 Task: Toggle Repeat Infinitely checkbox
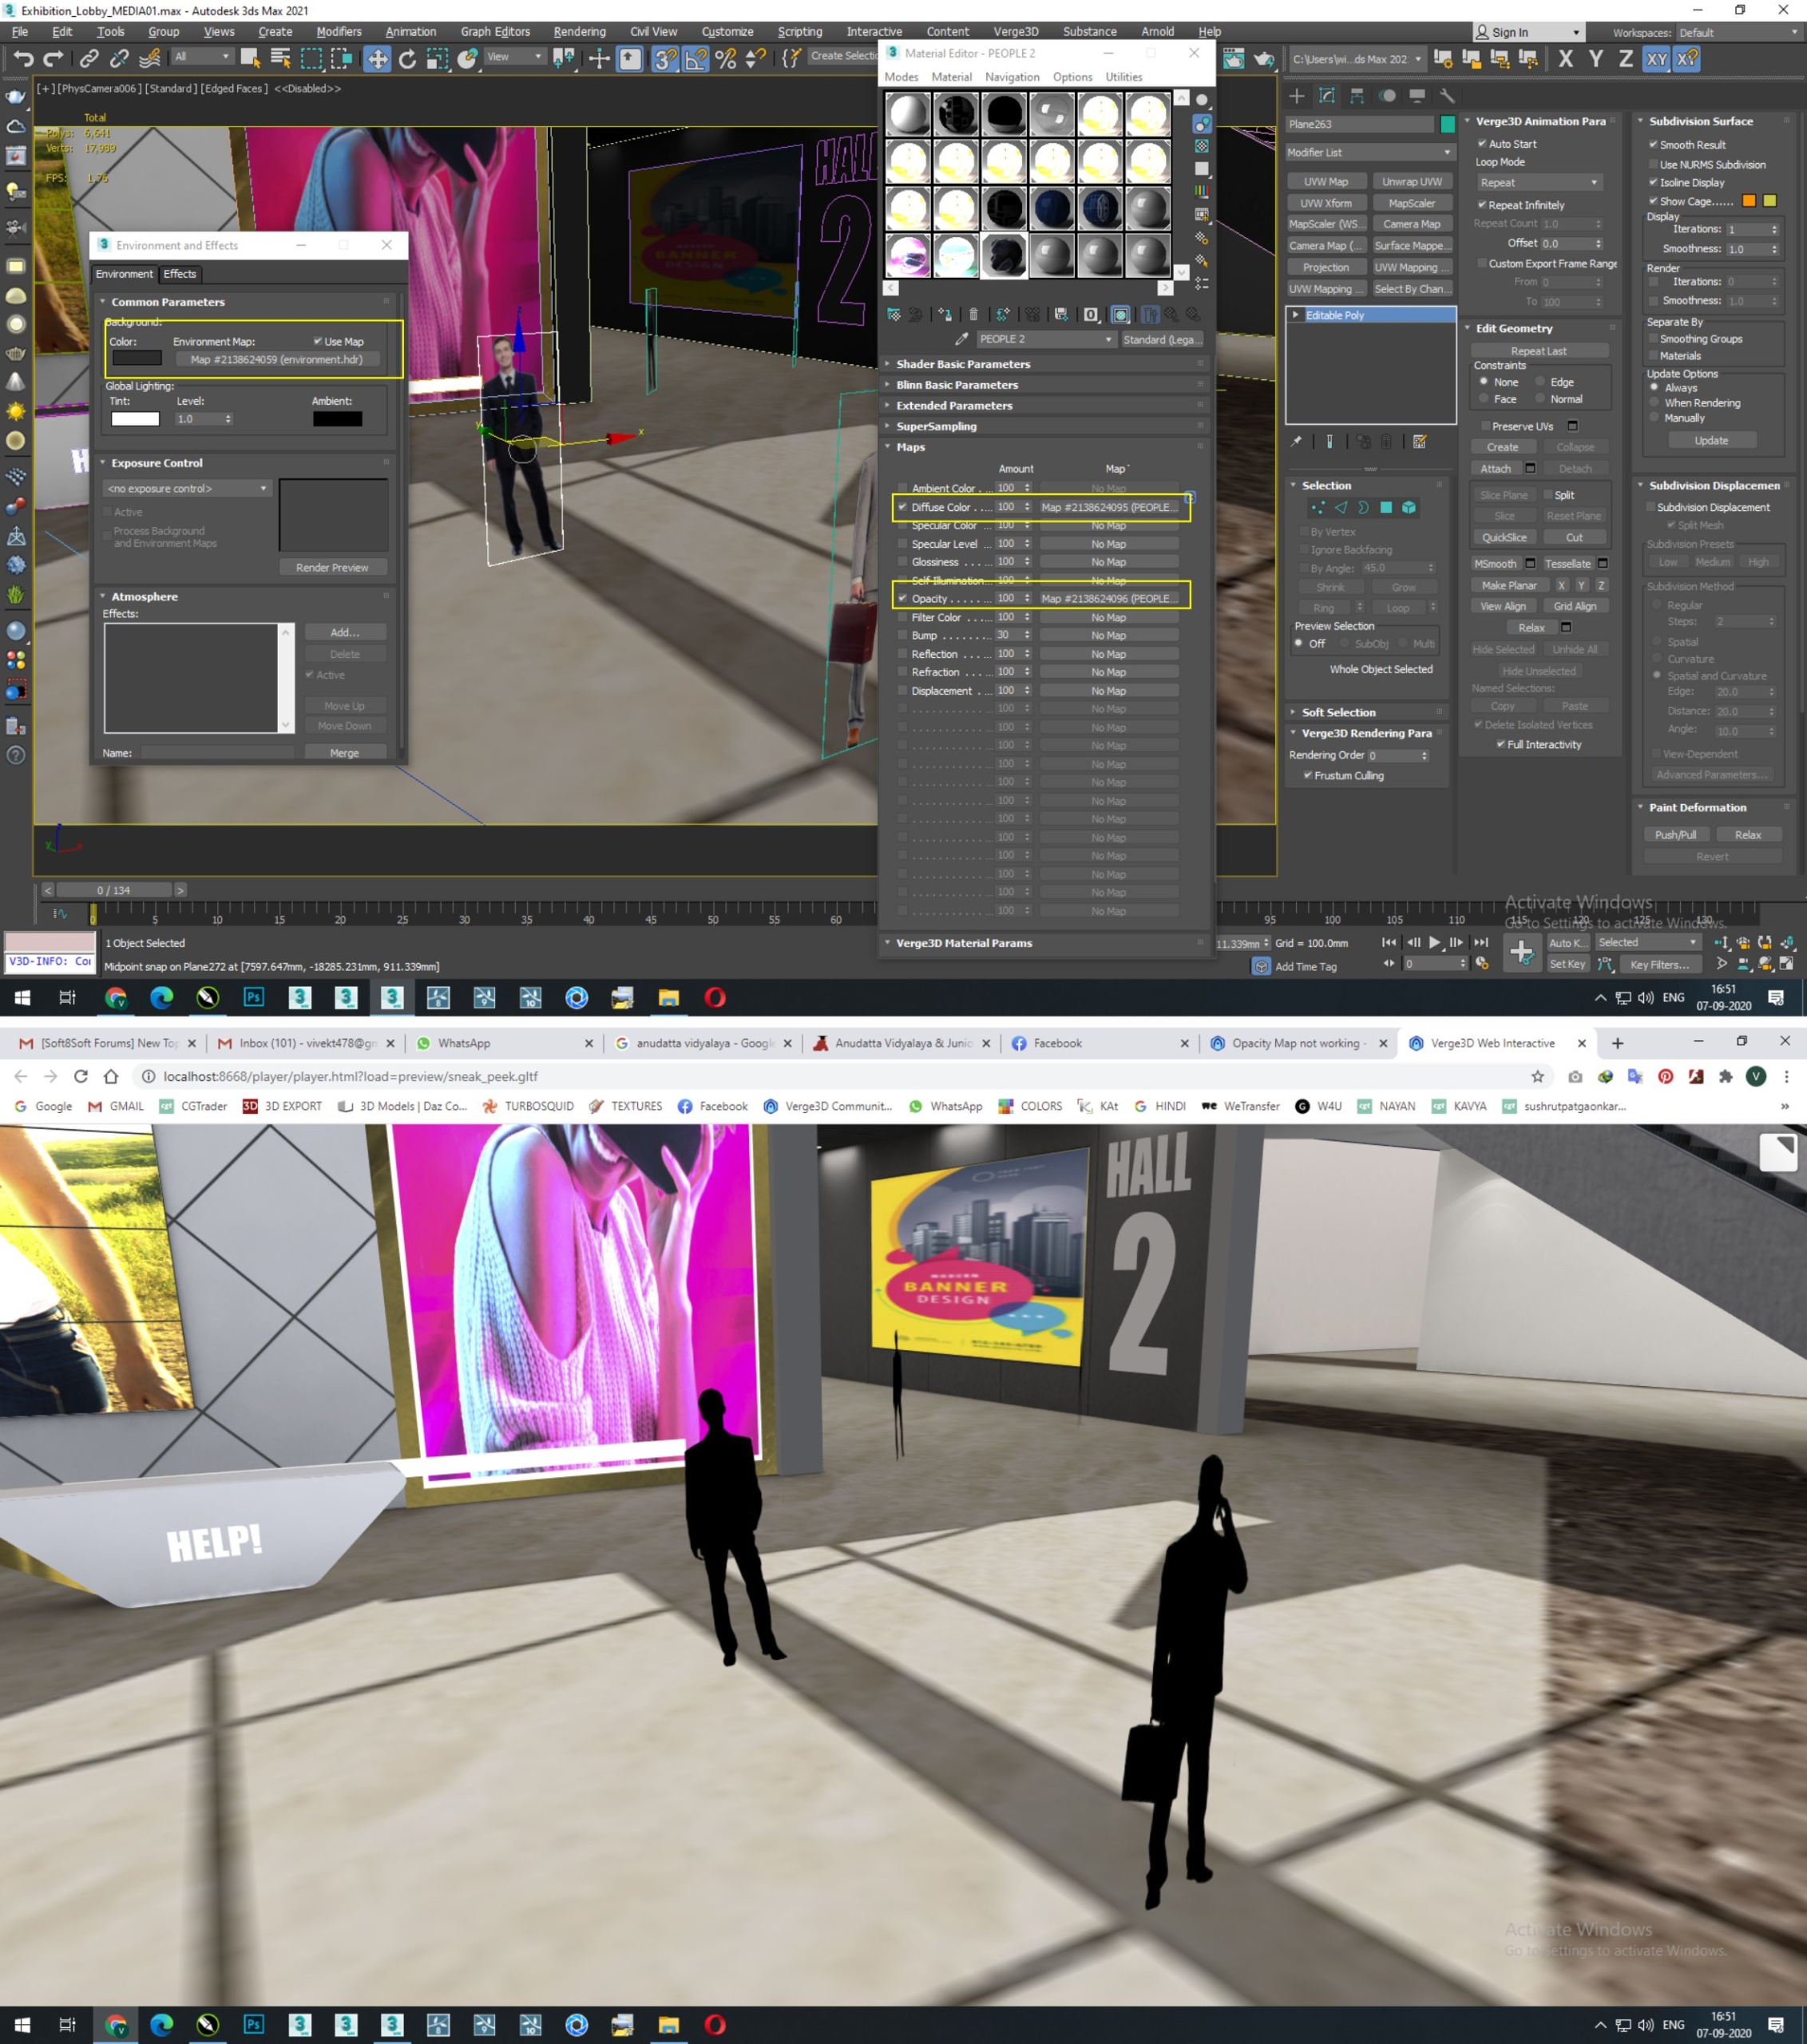click(1481, 205)
